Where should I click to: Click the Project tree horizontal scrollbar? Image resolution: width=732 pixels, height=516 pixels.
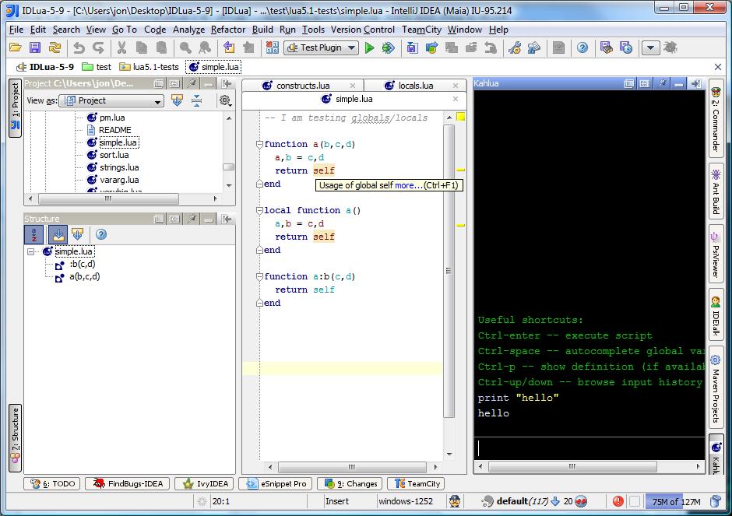pyautogui.click(x=109, y=199)
